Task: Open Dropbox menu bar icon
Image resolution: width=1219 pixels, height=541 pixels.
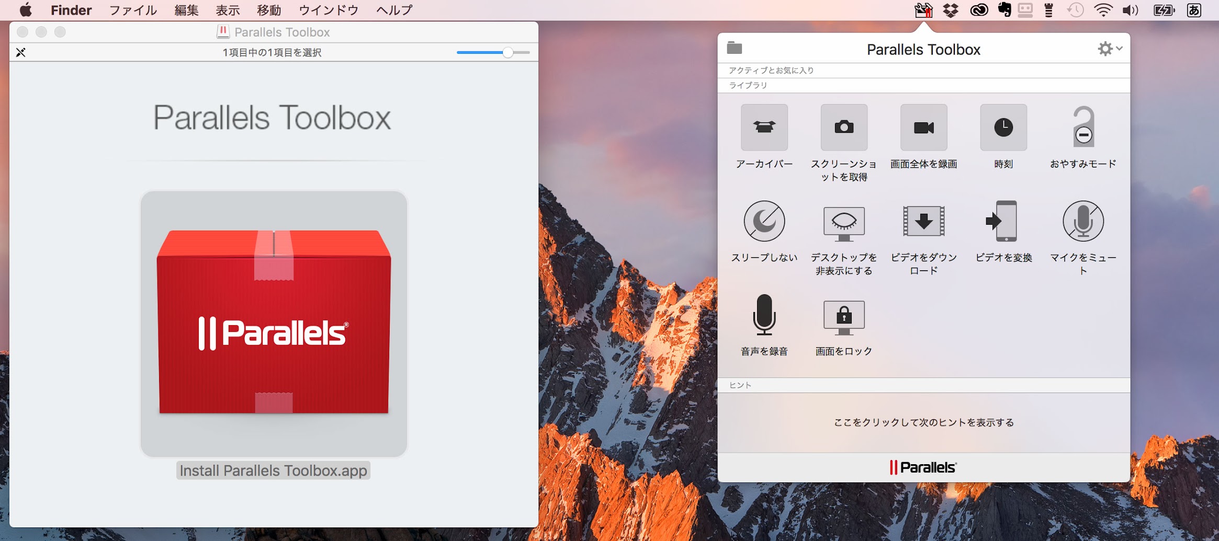Action: pyautogui.click(x=951, y=10)
